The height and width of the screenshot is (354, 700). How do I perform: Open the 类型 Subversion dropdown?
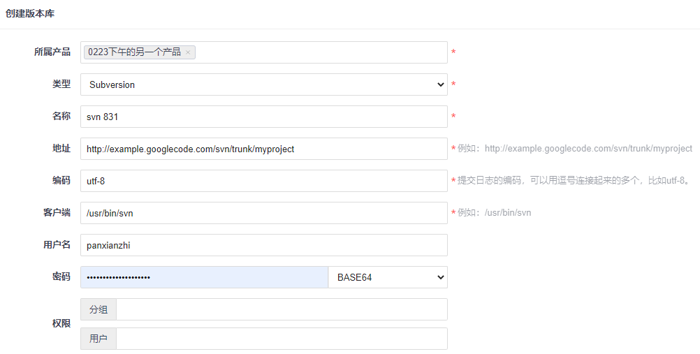(x=263, y=84)
